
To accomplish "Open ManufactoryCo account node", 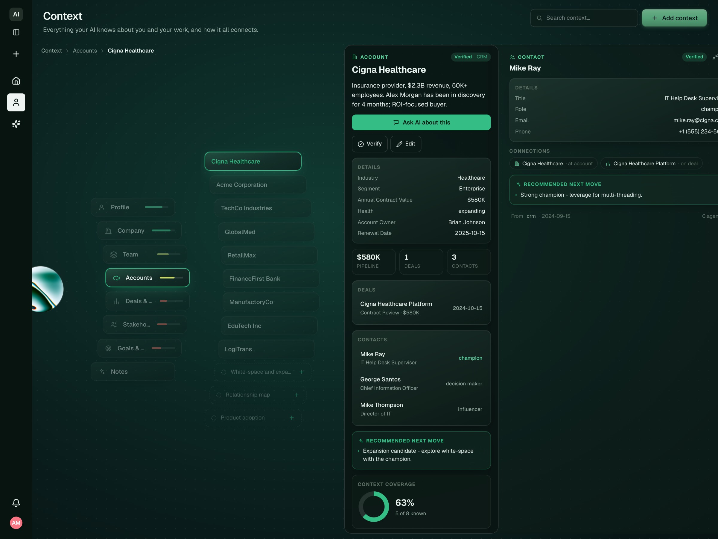I will click(x=271, y=302).
